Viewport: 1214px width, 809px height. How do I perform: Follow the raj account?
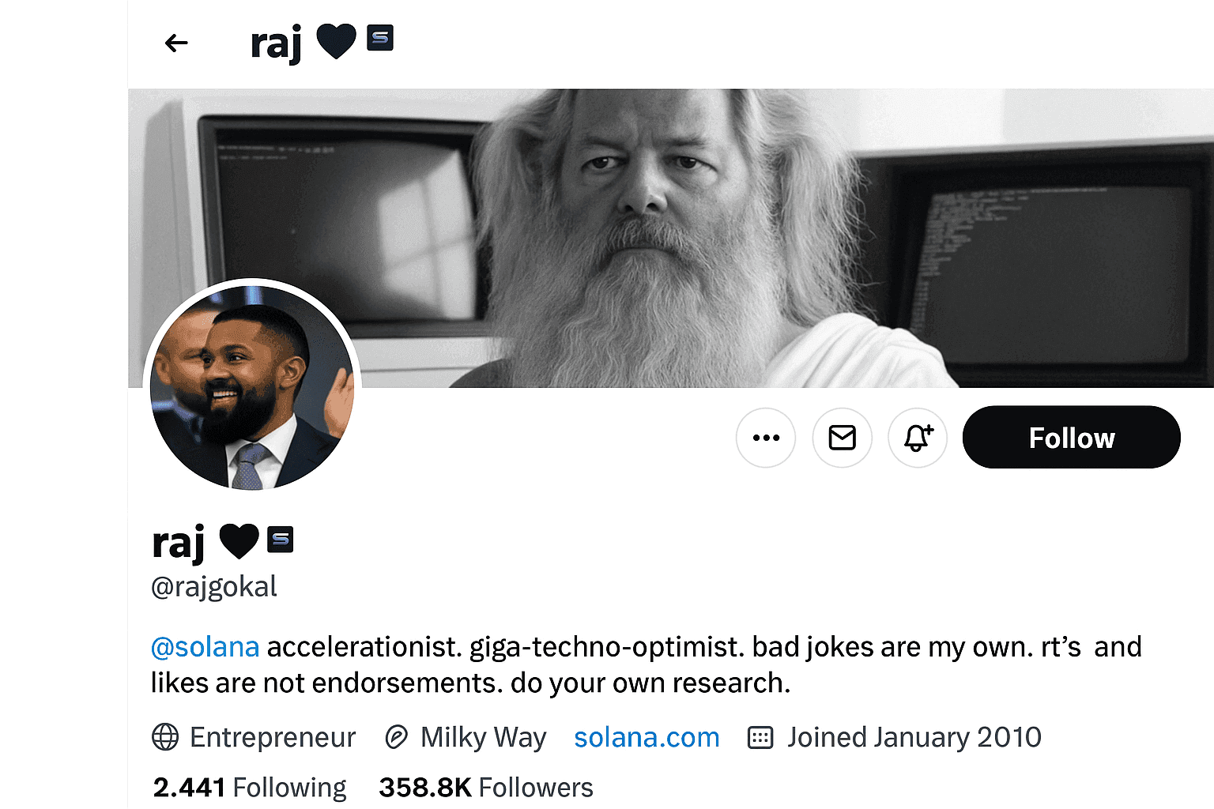[1071, 438]
